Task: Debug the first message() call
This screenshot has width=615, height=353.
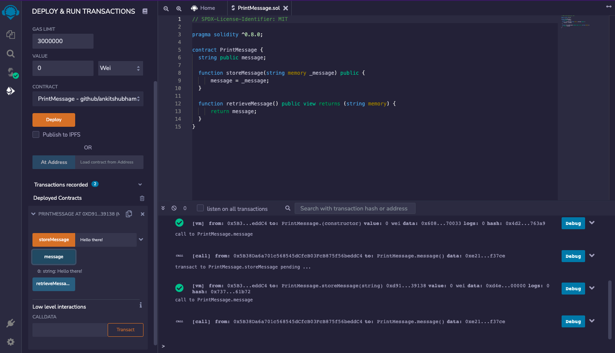Action: click(573, 256)
